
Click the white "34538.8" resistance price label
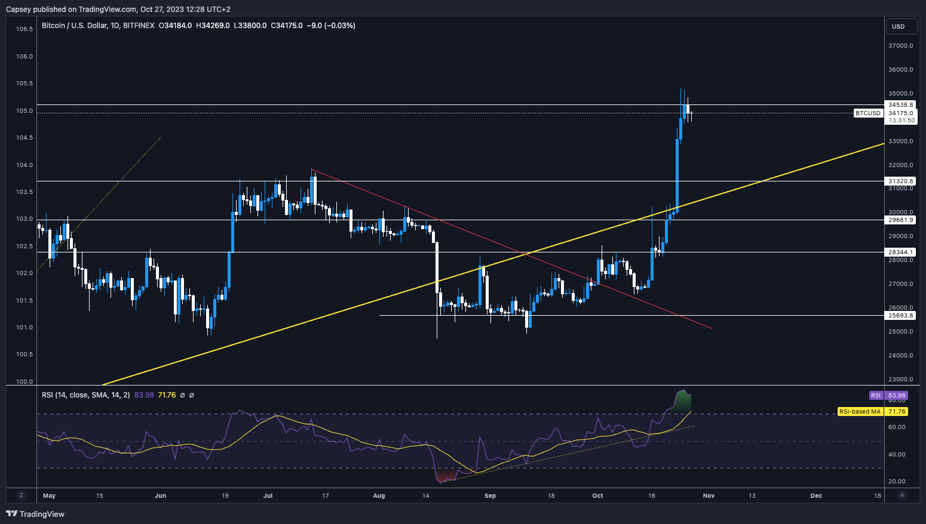pos(902,104)
